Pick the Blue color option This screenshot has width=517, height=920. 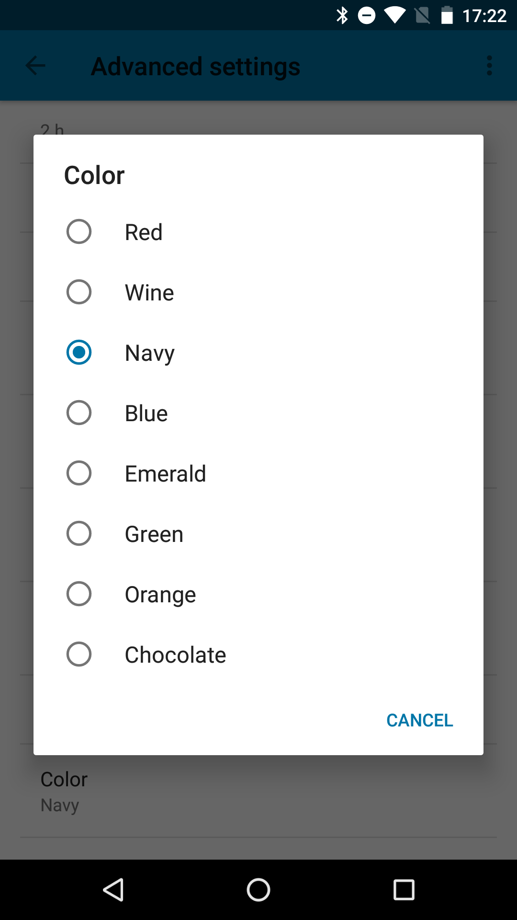(x=79, y=413)
